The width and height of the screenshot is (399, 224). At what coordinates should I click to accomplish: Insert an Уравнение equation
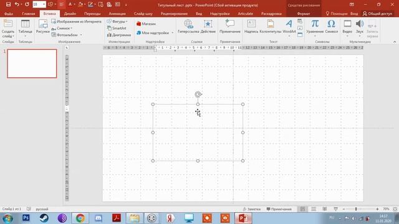(x=315, y=27)
